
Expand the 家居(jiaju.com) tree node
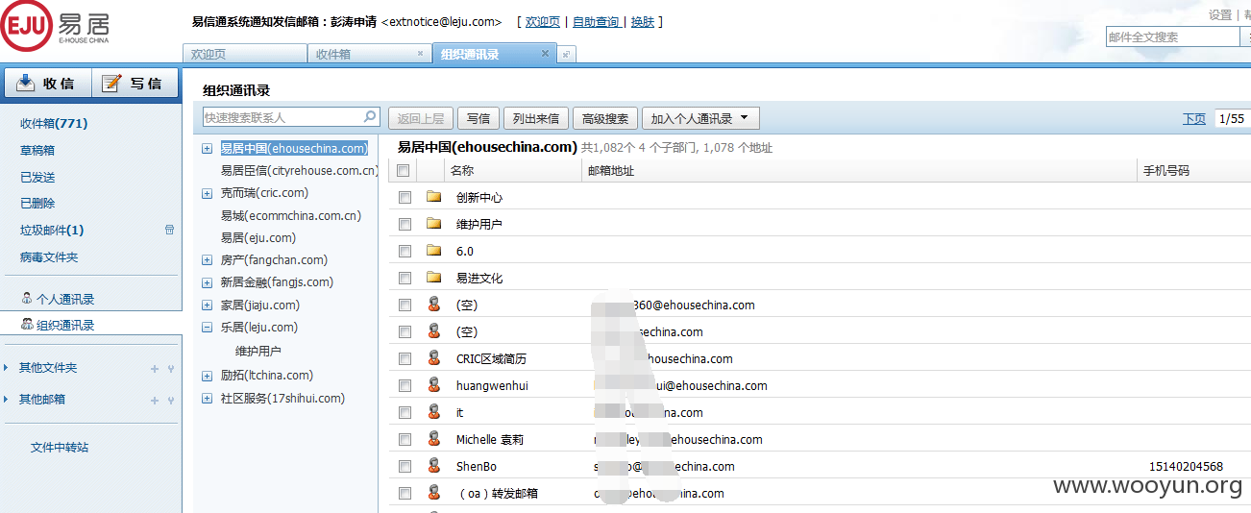coord(207,305)
